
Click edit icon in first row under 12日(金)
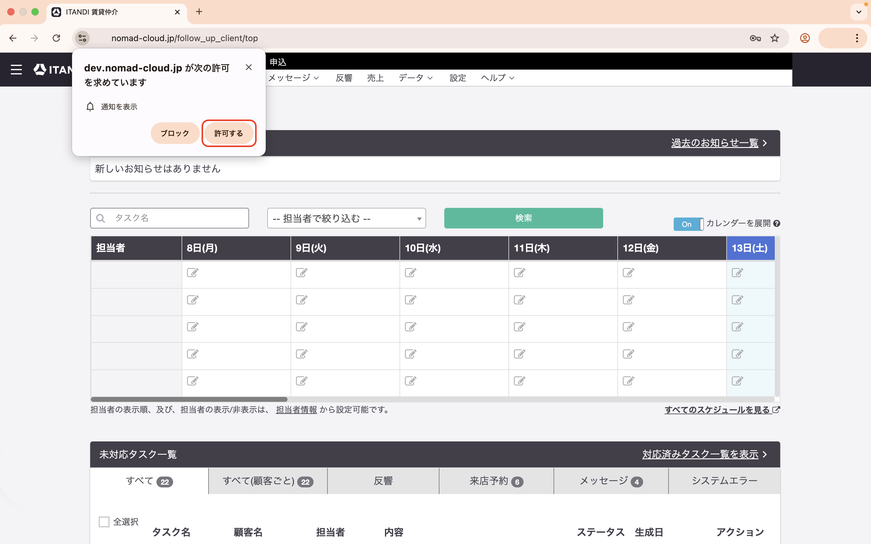(x=629, y=272)
